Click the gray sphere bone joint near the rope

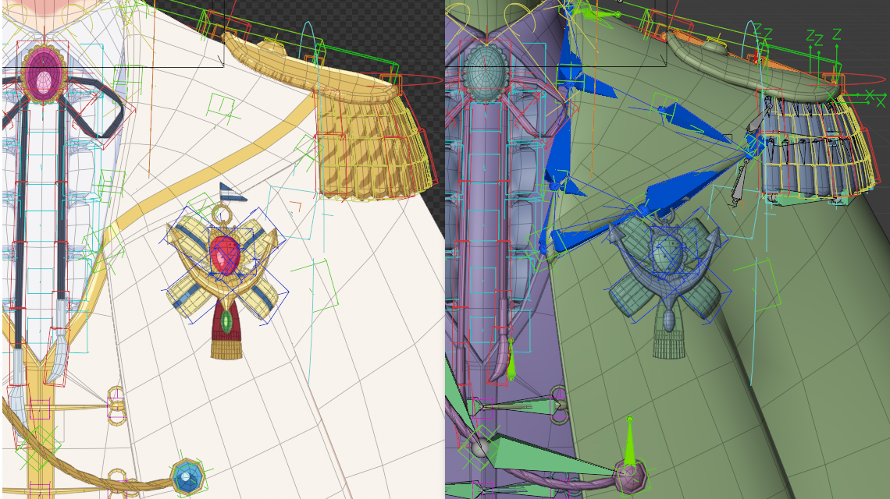pyautogui.click(x=480, y=447)
